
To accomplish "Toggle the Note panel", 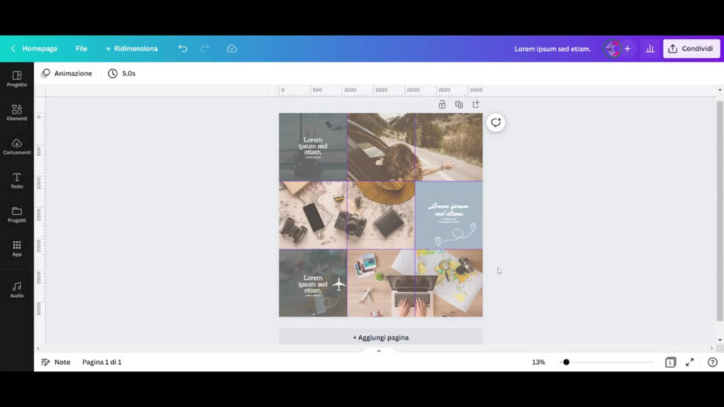I will click(x=55, y=362).
